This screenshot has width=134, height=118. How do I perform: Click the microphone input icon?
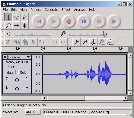tap(63, 34)
